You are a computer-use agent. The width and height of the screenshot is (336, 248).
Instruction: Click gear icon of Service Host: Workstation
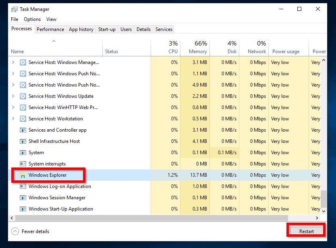[23, 119]
